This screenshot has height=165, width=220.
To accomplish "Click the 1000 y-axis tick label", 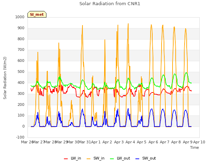I will click(20, 17).
